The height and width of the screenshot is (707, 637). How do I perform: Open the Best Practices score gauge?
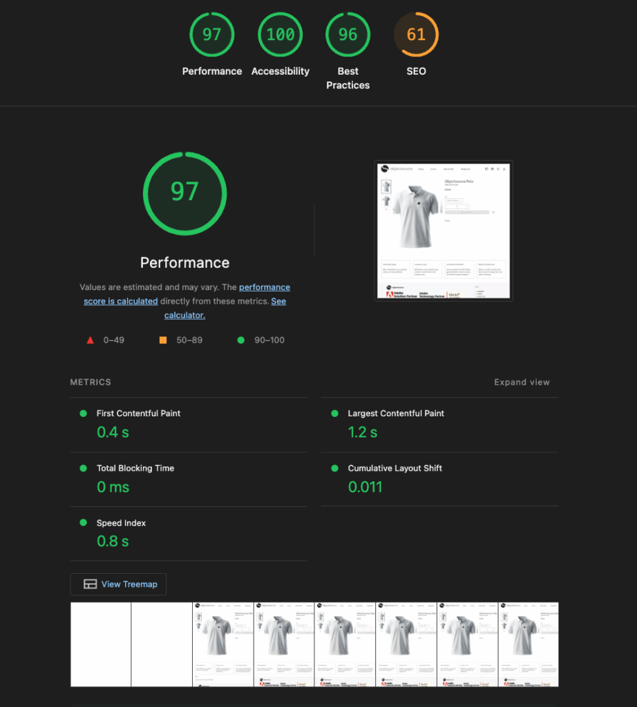pyautogui.click(x=348, y=35)
